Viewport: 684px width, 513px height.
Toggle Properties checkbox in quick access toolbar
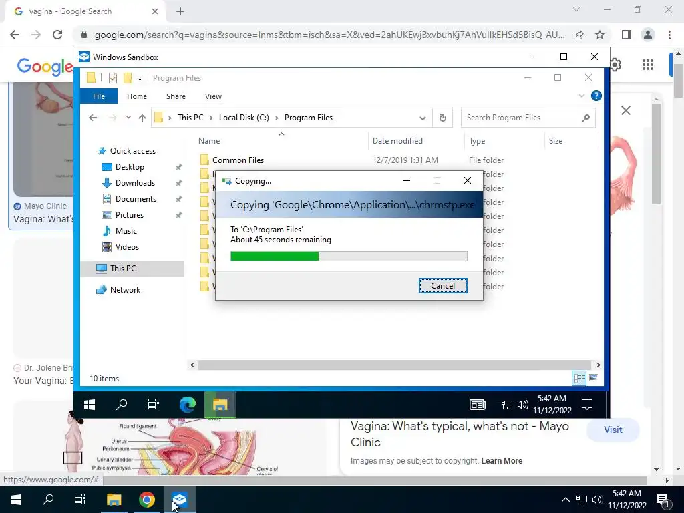point(112,78)
